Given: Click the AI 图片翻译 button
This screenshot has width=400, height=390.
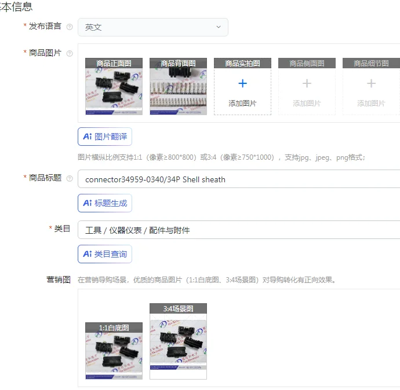Looking at the screenshot, I should [105, 137].
